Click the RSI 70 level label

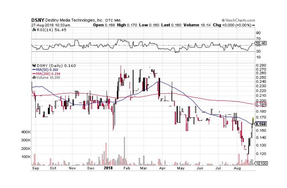click(258, 39)
